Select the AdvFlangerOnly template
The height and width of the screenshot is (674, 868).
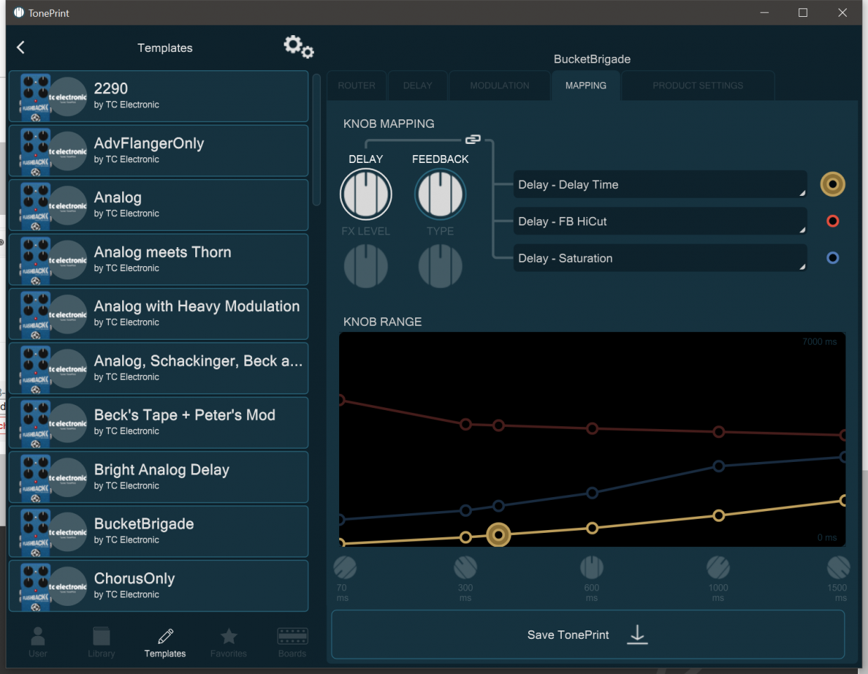pos(159,151)
